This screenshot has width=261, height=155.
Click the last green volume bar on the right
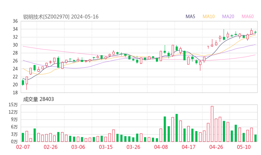click(x=255, y=138)
